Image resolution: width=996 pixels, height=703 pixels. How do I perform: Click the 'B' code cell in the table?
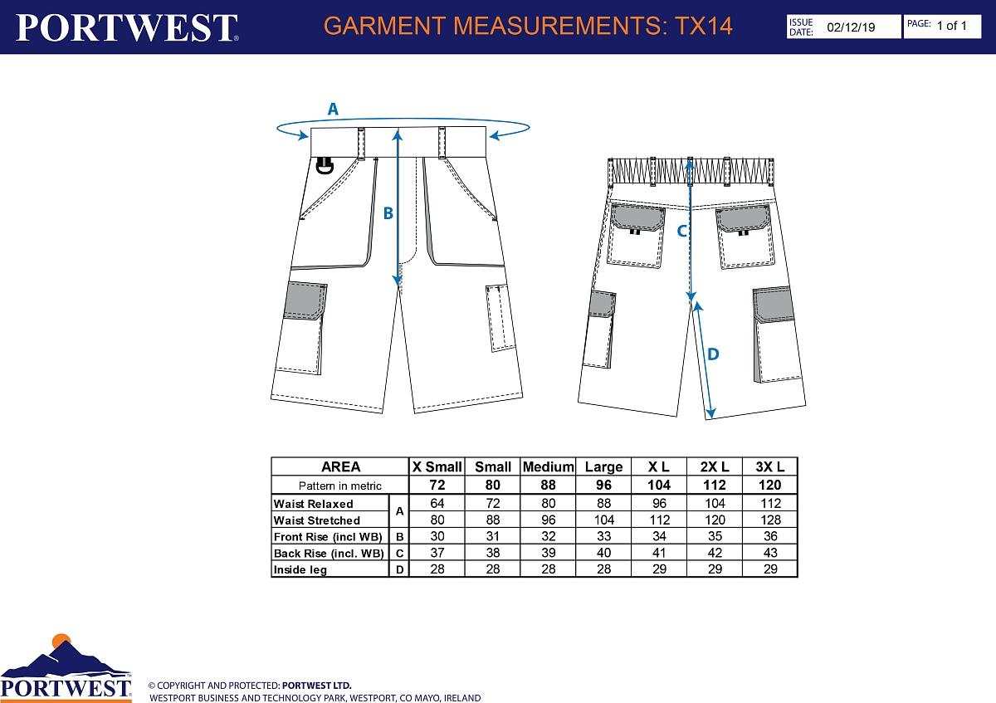(x=399, y=537)
